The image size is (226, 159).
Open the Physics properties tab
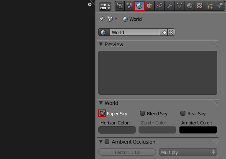click(220, 6)
